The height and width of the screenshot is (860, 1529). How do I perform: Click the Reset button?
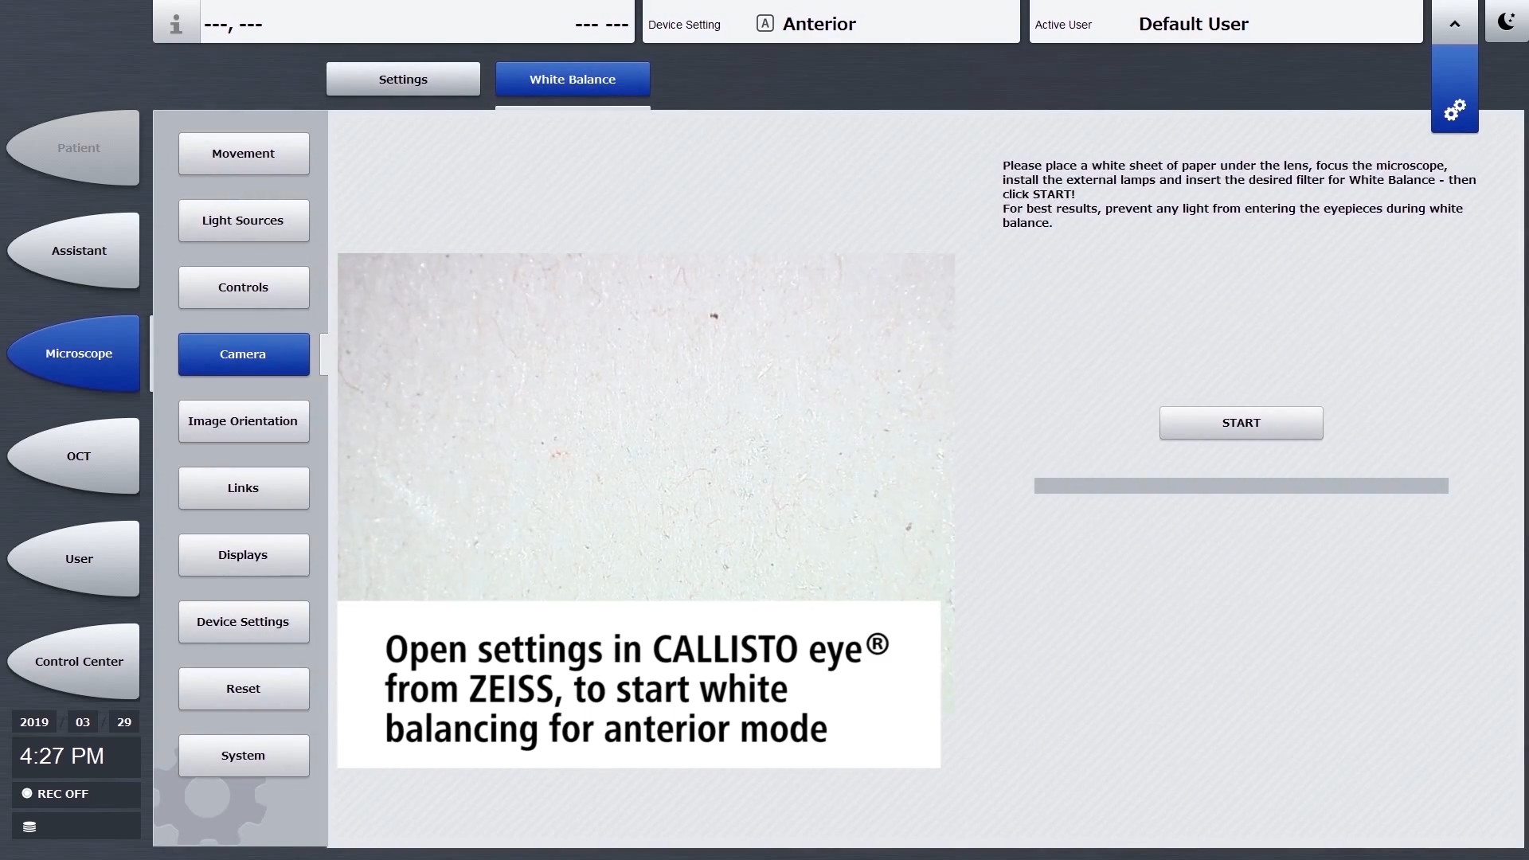pyautogui.click(x=244, y=689)
